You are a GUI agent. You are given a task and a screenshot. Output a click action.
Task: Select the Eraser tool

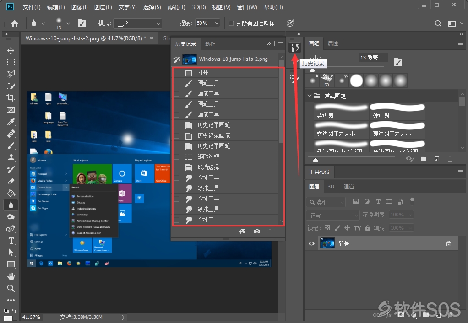(x=11, y=181)
